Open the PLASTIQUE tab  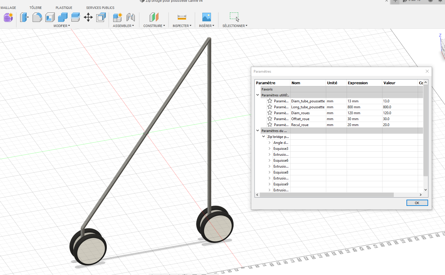coord(64,8)
